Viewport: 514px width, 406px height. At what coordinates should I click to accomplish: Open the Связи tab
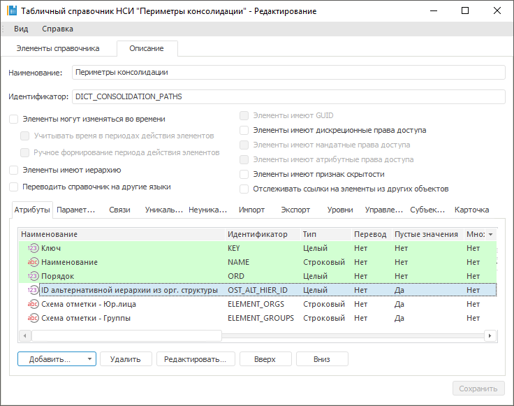coord(119,210)
